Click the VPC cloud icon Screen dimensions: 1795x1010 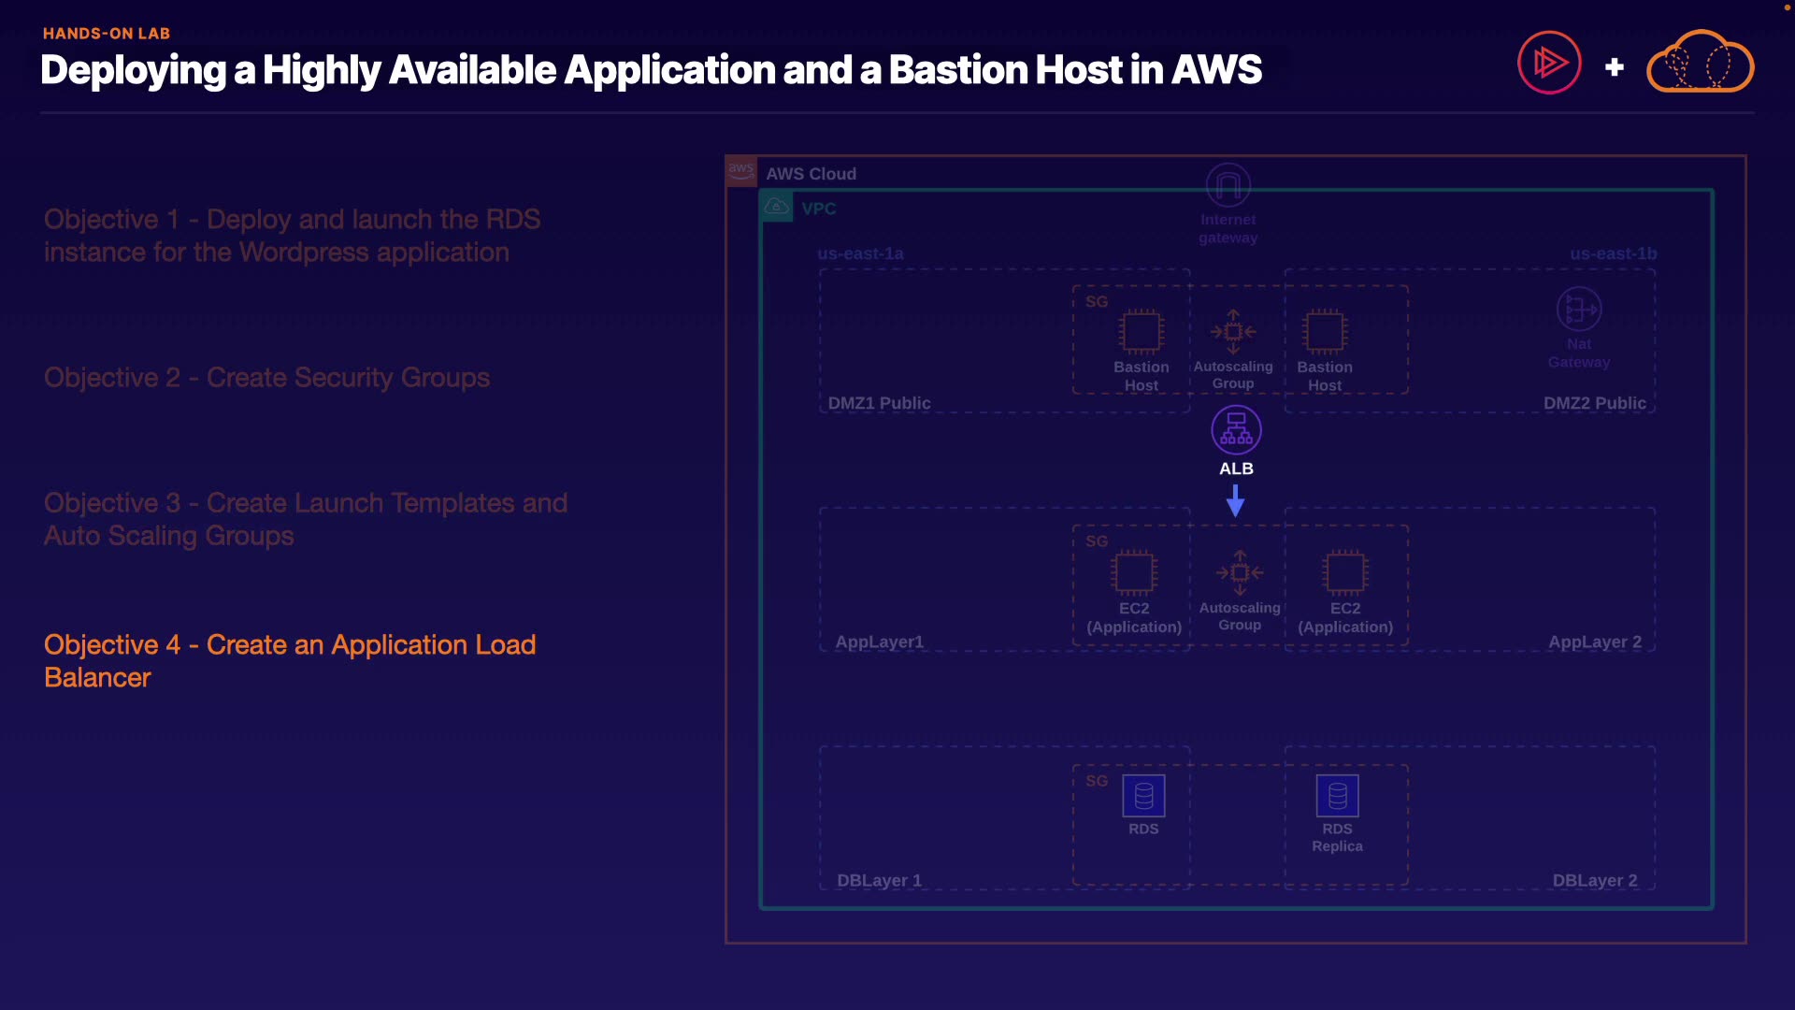777,207
